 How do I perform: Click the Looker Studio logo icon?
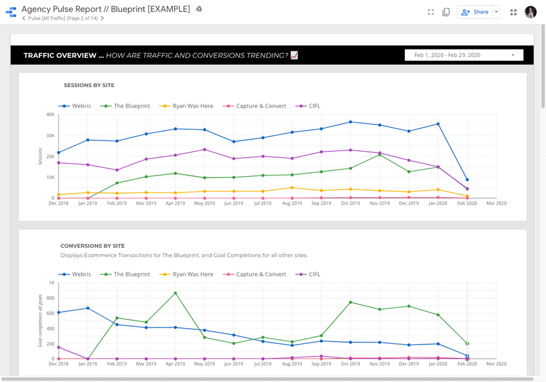coord(10,11)
